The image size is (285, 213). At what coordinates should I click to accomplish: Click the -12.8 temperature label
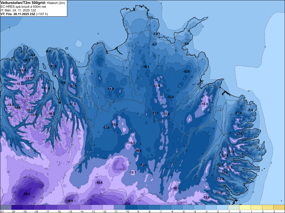[23, 70]
